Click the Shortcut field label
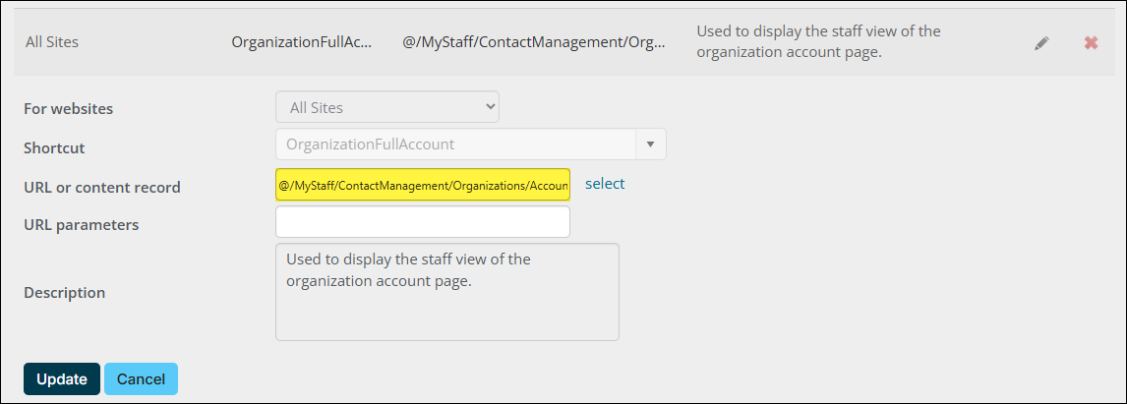Screen dimensions: 1127x404 pyautogui.click(x=54, y=147)
